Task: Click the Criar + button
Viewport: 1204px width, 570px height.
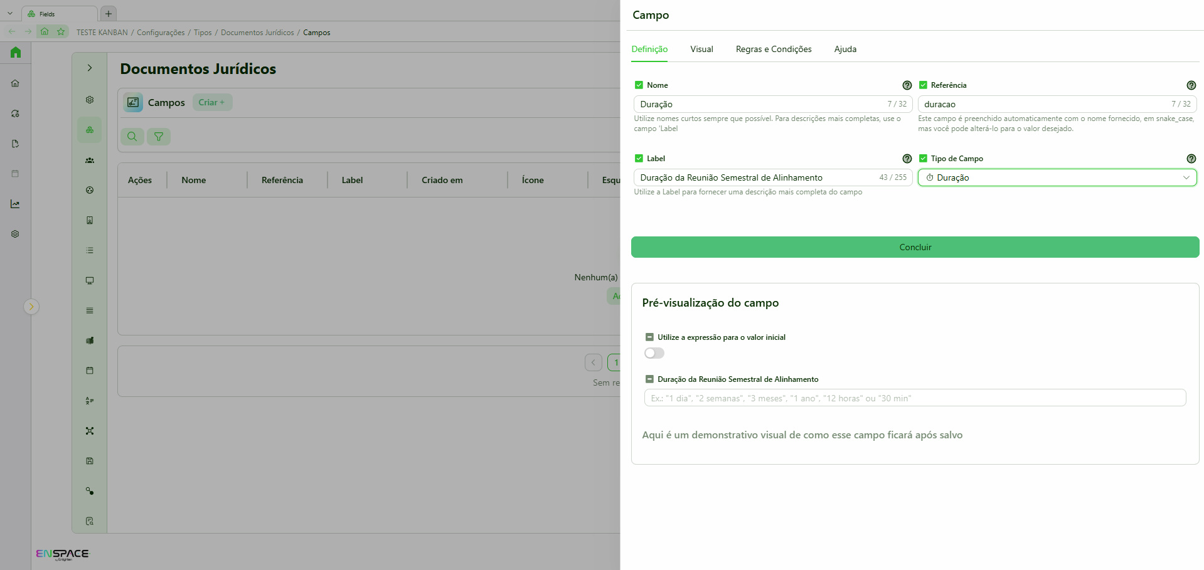Action: (212, 102)
